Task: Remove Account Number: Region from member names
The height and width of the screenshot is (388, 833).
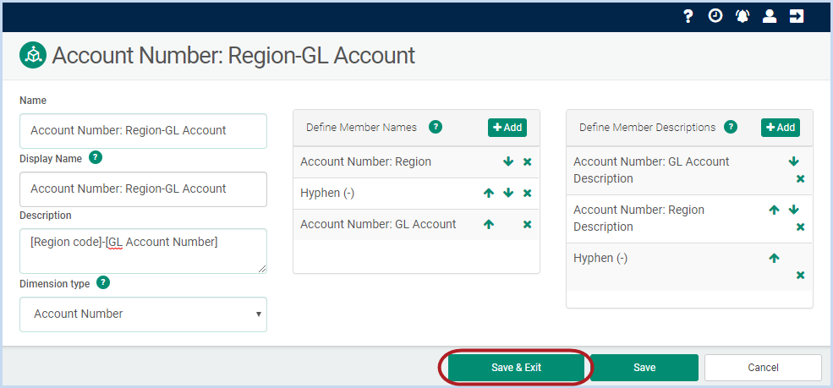Action: pos(527,162)
